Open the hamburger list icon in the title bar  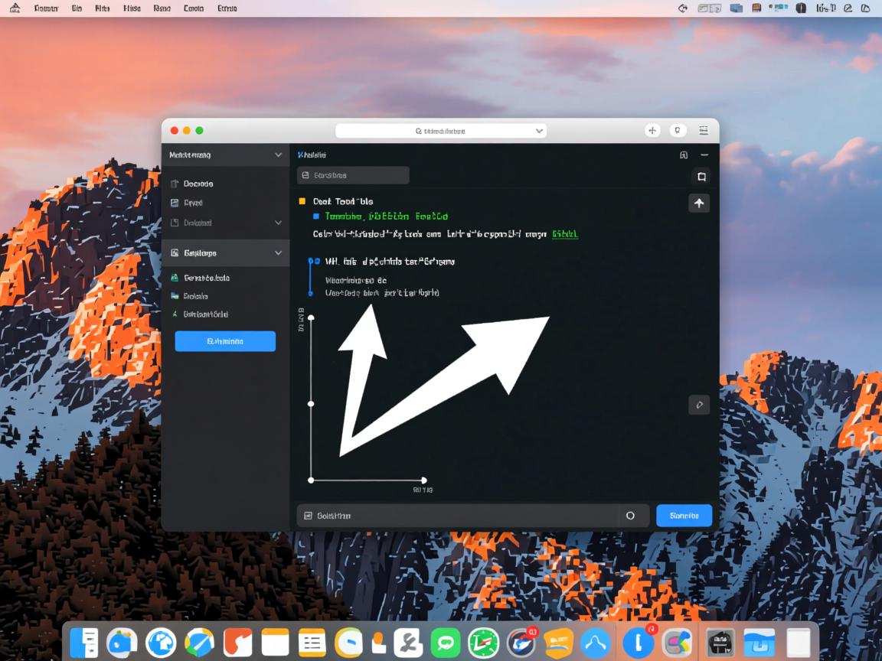(x=704, y=131)
